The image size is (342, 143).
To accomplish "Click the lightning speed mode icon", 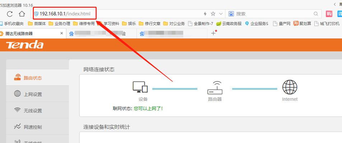I will [x=205, y=14].
